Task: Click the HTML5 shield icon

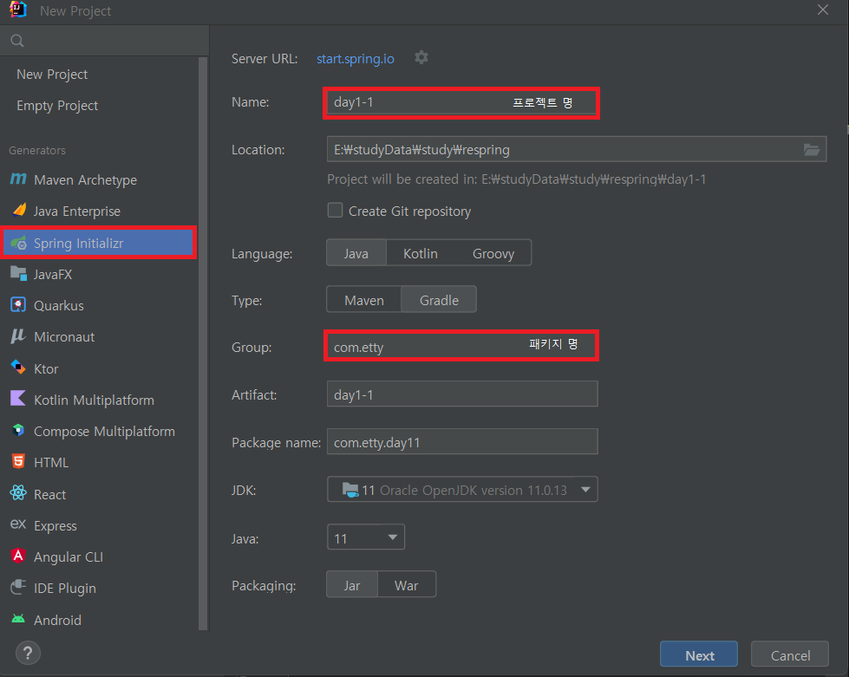Action: click(x=18, y=462)
